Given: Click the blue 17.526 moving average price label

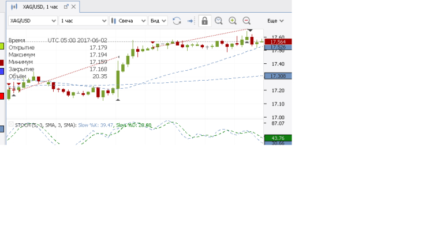Looking at the screenshot, I should (278, 47).
